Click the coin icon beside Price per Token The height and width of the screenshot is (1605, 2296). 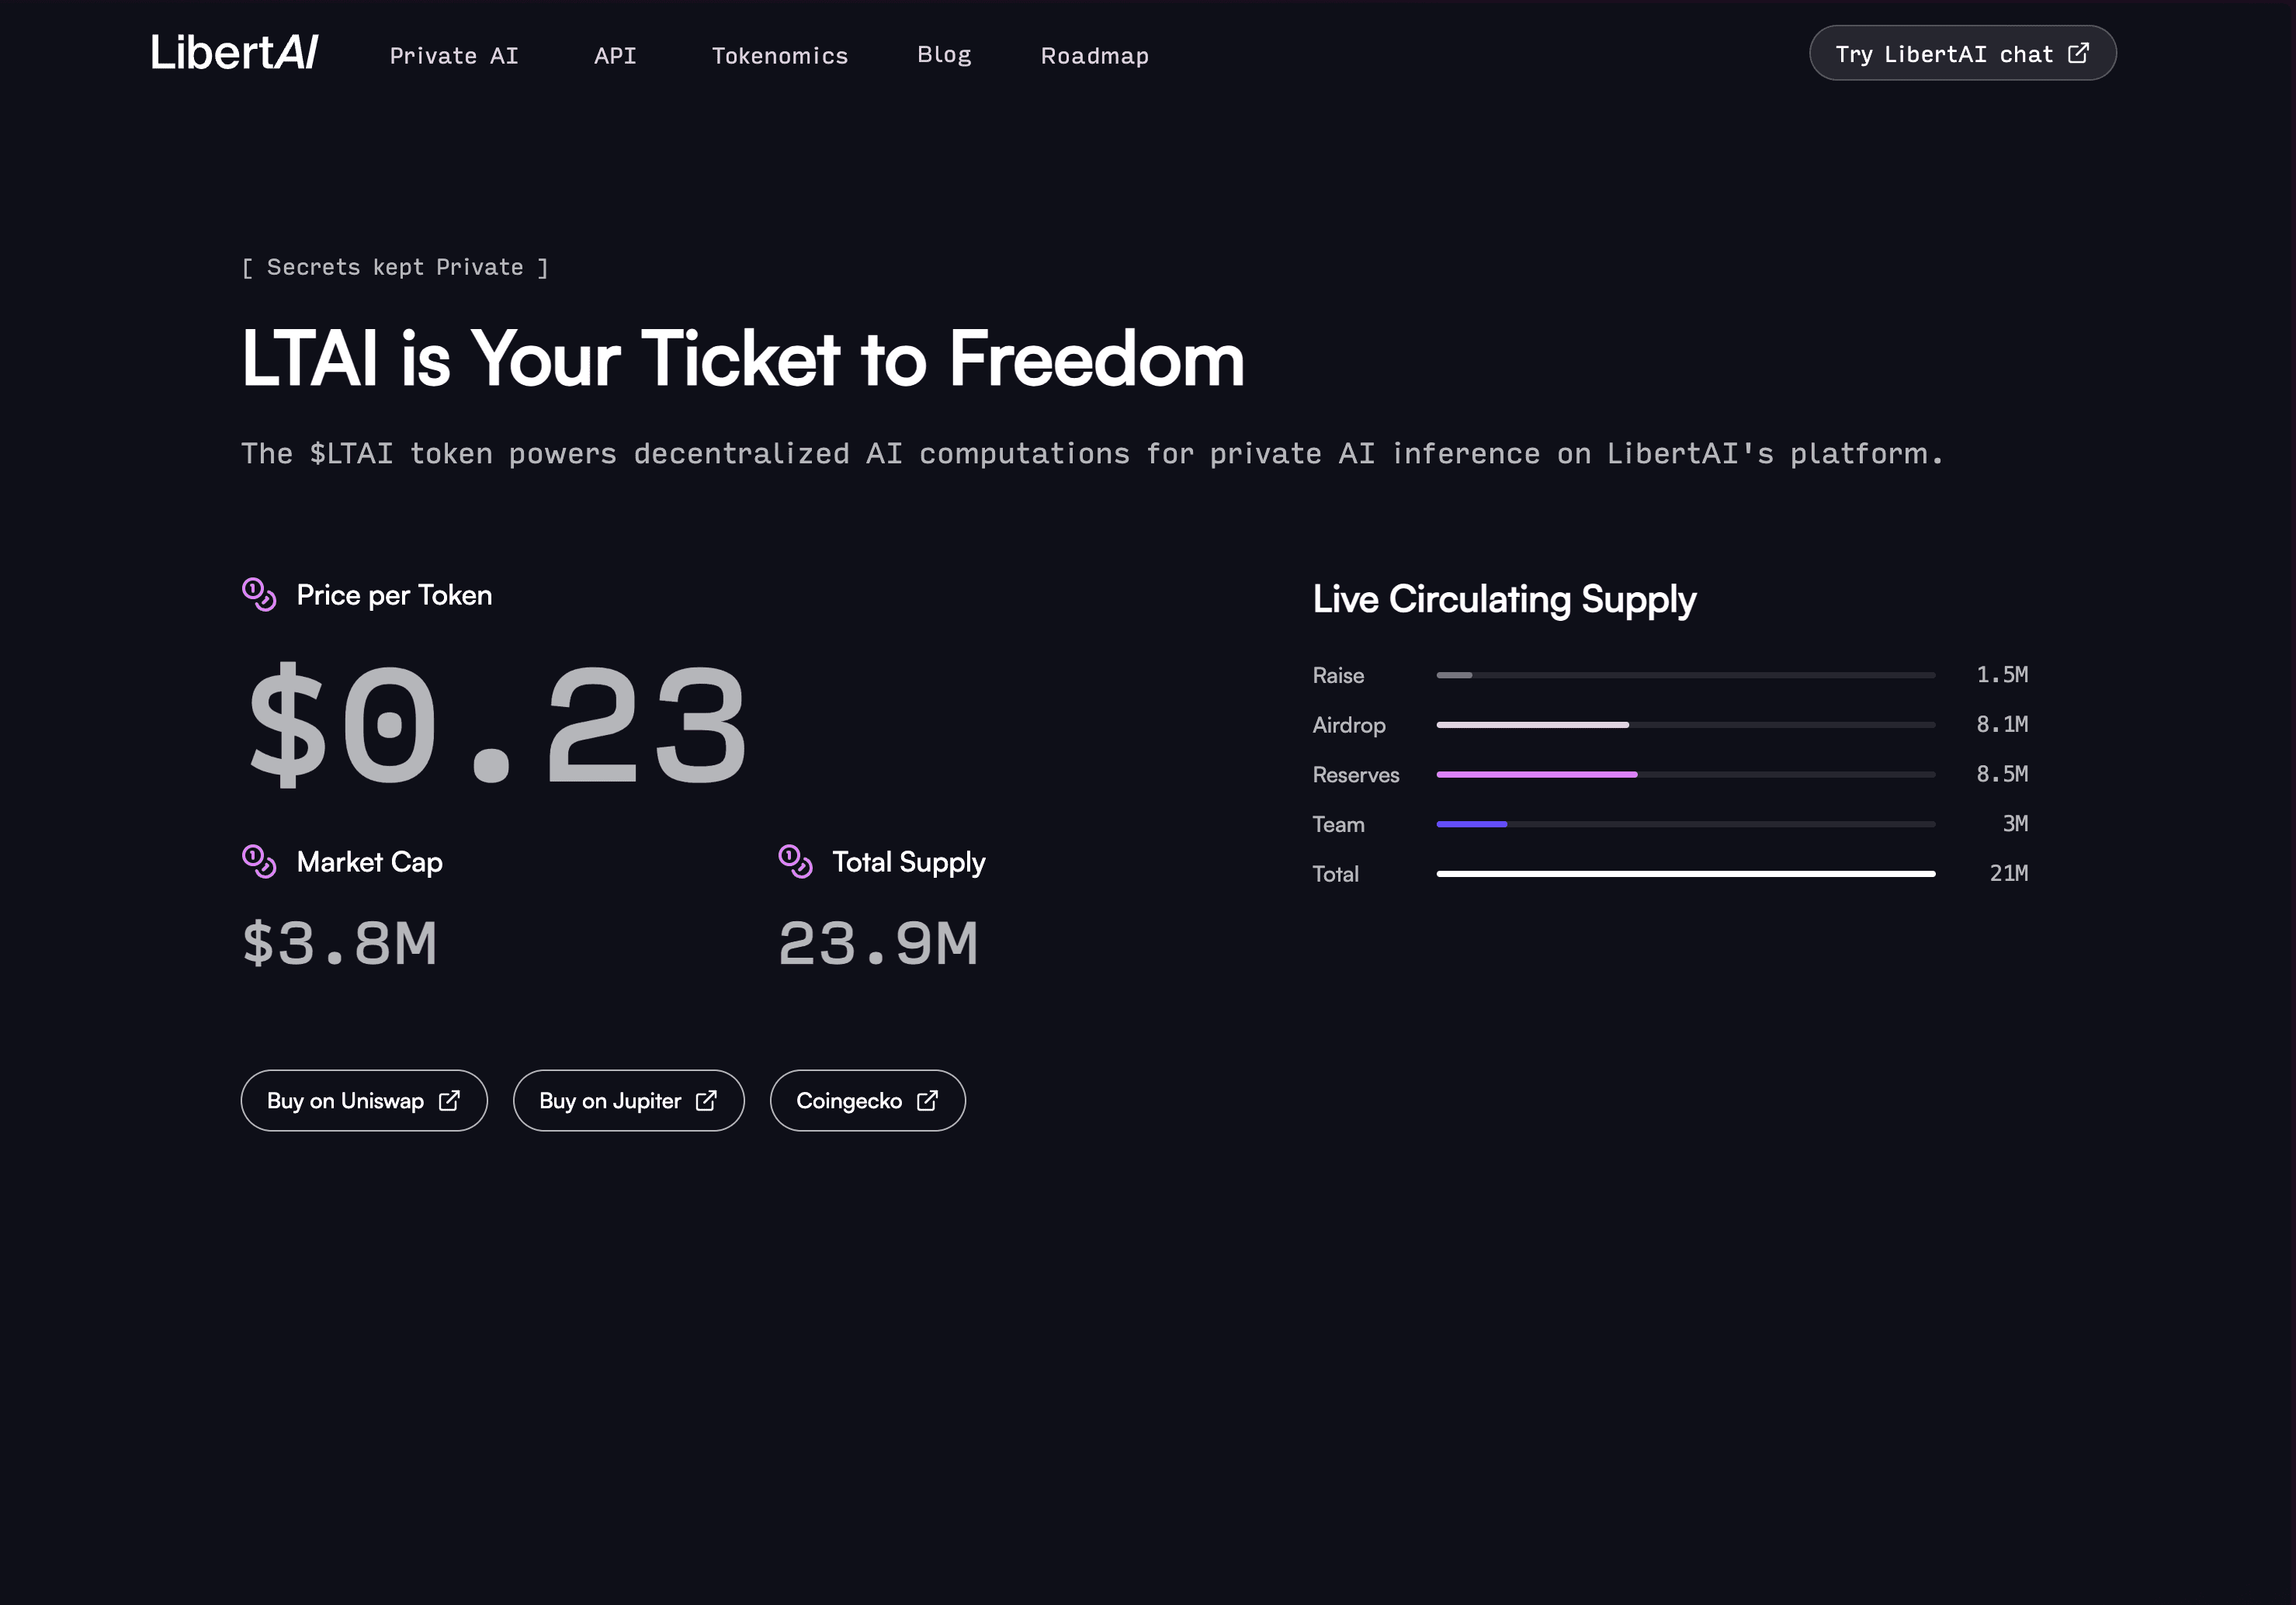(259, 594)
